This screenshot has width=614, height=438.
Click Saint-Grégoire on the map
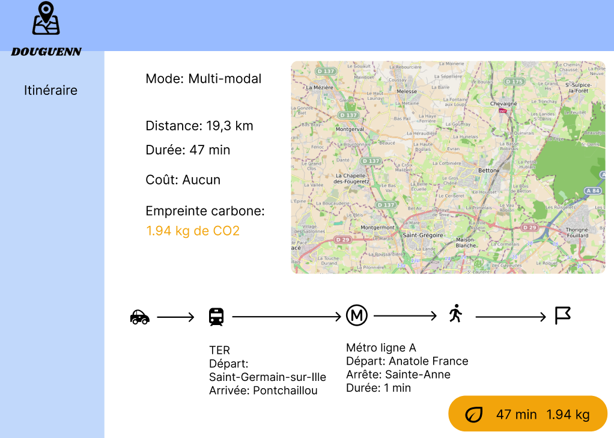tap(422, 235)
